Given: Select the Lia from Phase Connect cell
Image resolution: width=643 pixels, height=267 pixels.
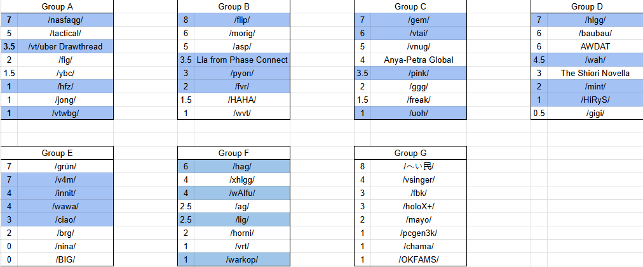Looking at the screenshot, I should [242, 60].
